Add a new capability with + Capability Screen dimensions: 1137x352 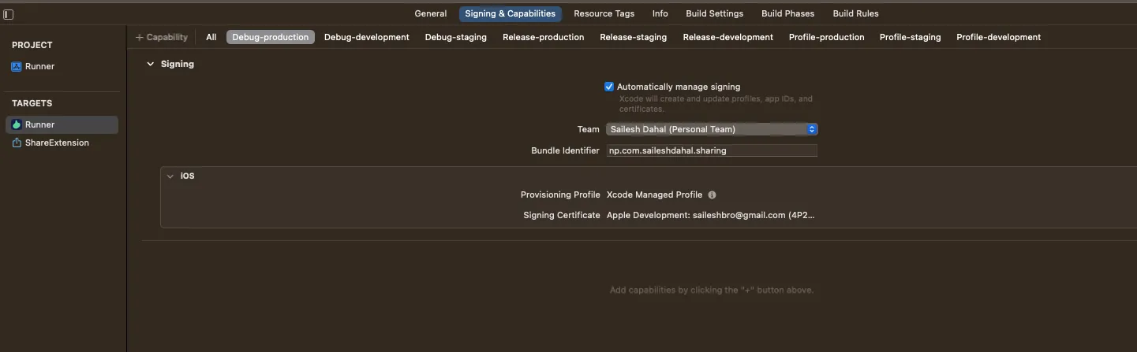(162, 37)
